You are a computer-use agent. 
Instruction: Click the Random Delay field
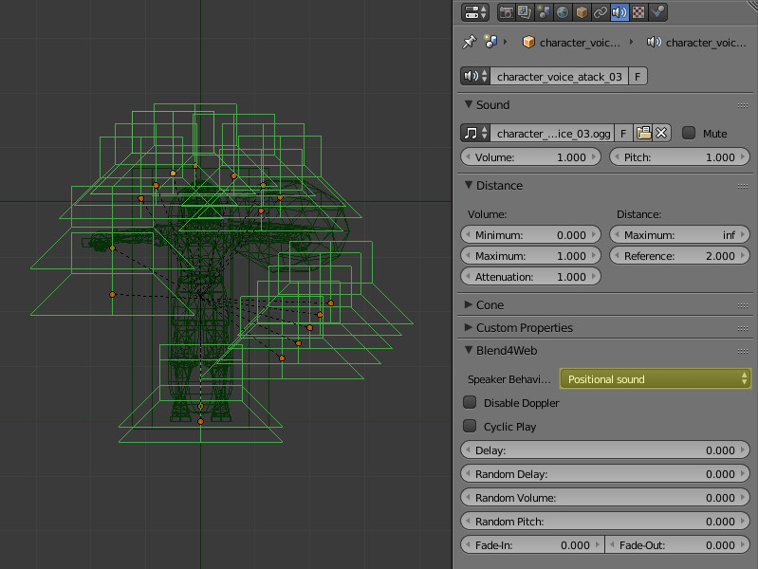click(x=605, y=474)
